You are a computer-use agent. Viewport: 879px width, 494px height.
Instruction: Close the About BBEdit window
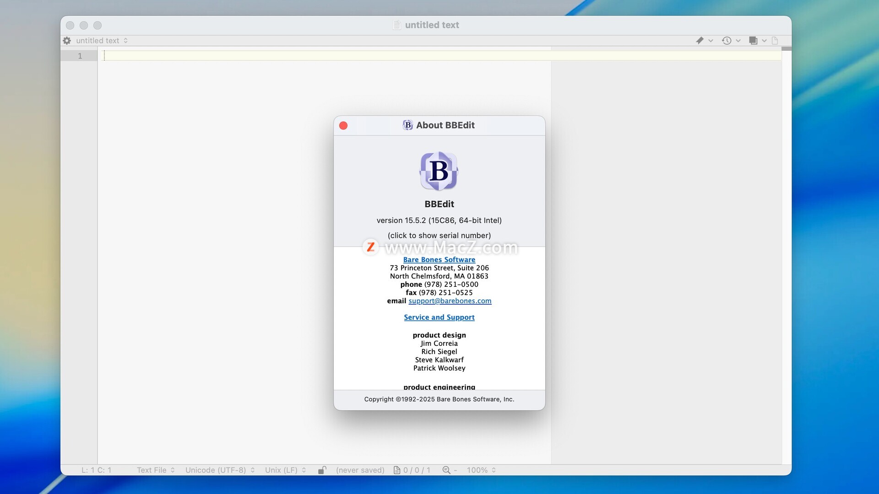click(343, 125)
